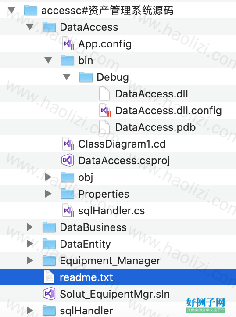Click the DataAccess.csproj Visual Studio icon
Viewport: 236px width, 317px height.
[x=68, y=160]
